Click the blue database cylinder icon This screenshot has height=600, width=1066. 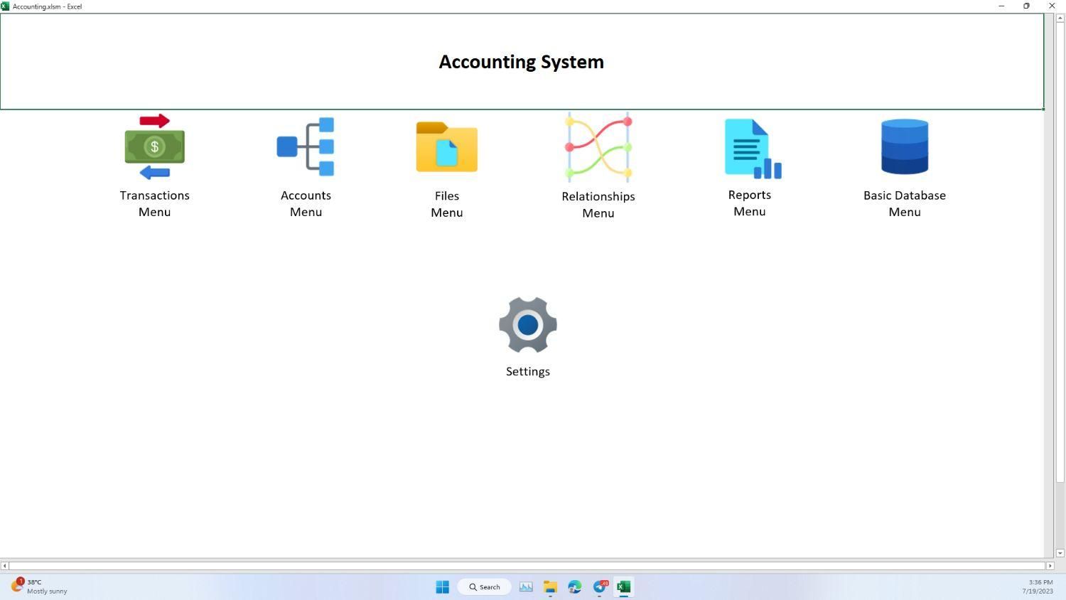pos(904,146)
